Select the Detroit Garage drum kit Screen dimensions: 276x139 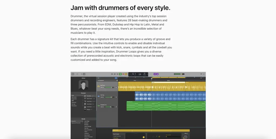pos(88,127)
